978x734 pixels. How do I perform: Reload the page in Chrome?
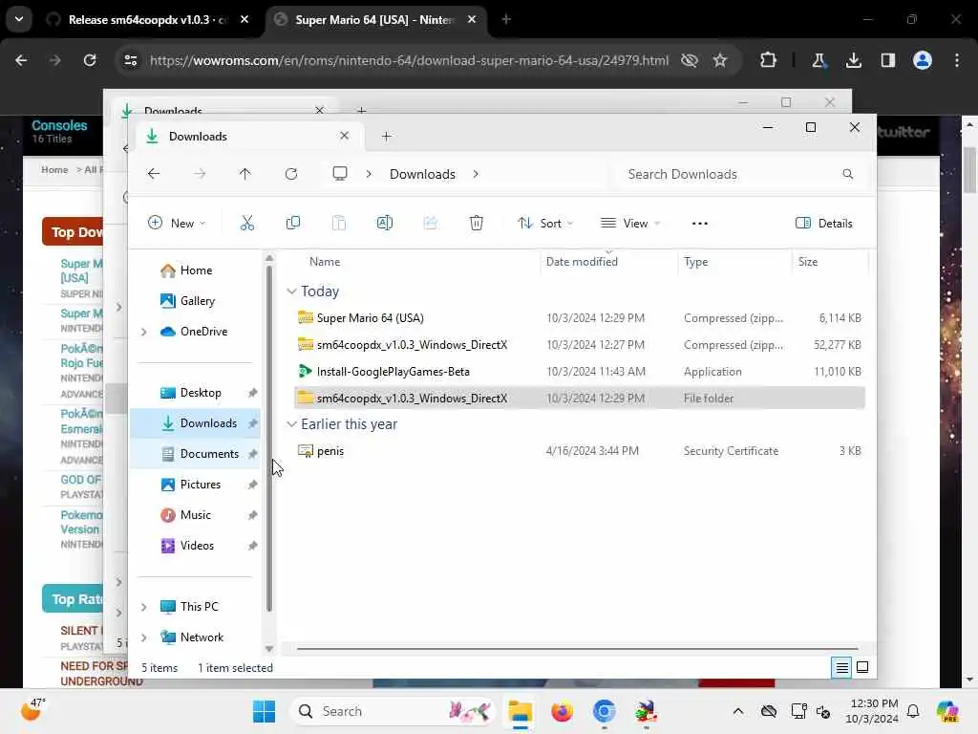coord(90,60)
